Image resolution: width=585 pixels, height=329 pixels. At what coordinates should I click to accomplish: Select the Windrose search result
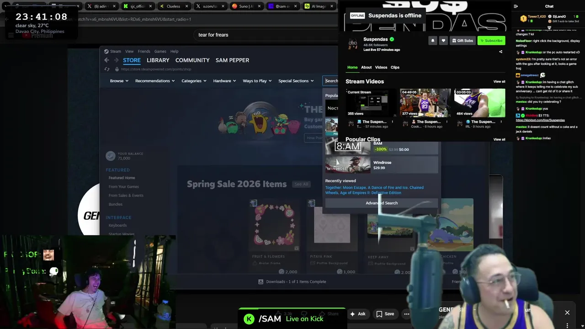tap(382, 165)
